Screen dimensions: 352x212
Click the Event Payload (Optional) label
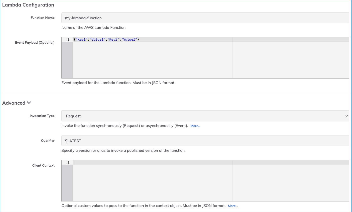click(x=35, y=43)
